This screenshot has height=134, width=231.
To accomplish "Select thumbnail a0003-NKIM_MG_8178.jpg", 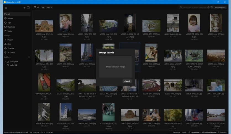I will (x=87, y=23).
